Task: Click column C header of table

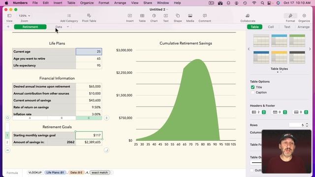Action: pyautogui.click(x=89, y=118)
